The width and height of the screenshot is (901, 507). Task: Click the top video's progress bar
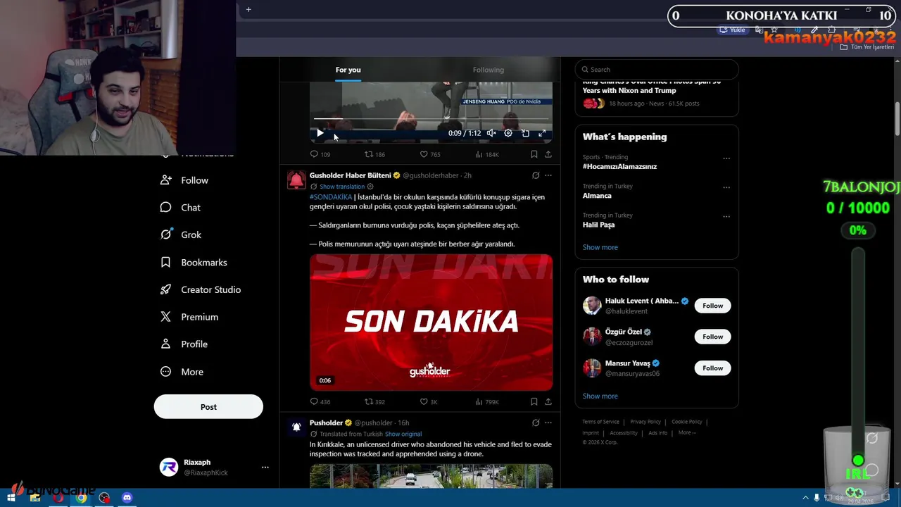[431, 120]
